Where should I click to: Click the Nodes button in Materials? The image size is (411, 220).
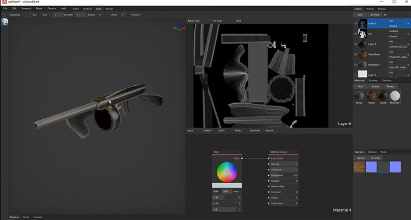click(x=390, y=86)
